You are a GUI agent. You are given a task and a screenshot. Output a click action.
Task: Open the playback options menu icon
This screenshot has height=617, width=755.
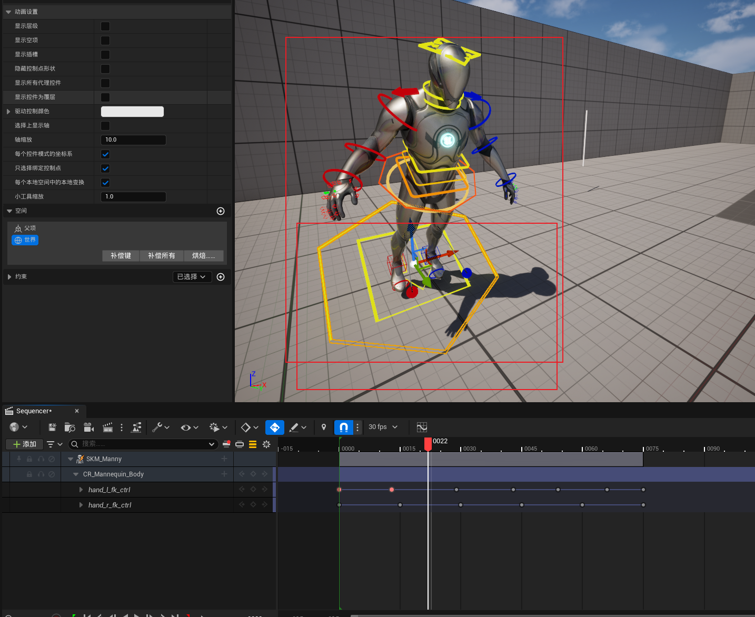tap(218, 427)
